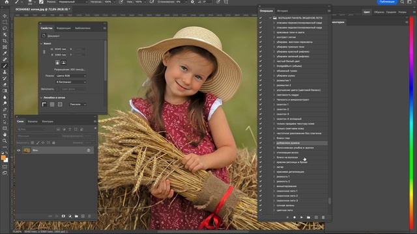The width and height of the screenshot is (417, 234).
Task: Click the Actions panel scrollbar
Action: click(330, 201)
